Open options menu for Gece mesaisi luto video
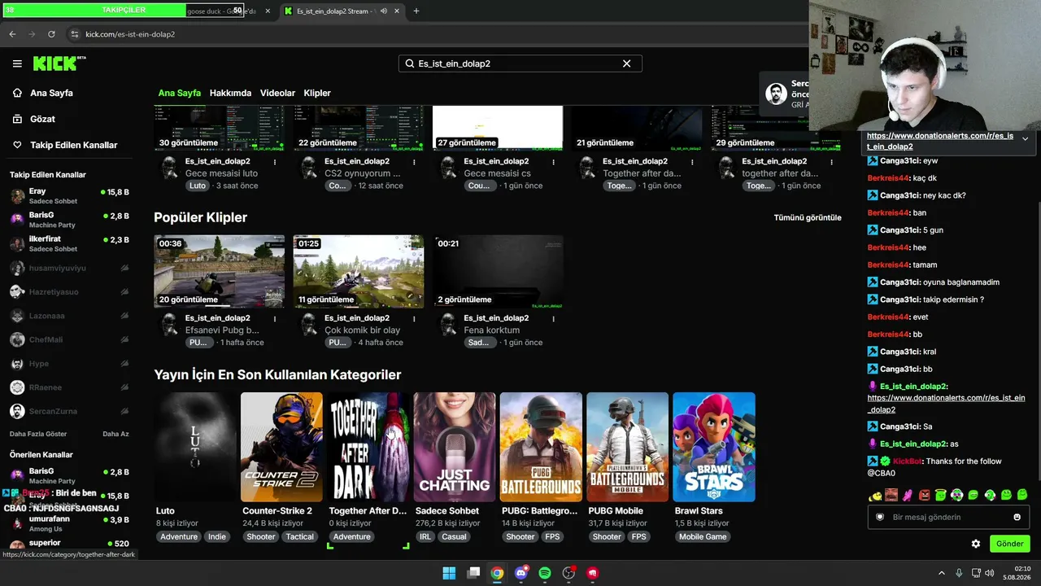 pyautogui.click(x=275, y=162)
